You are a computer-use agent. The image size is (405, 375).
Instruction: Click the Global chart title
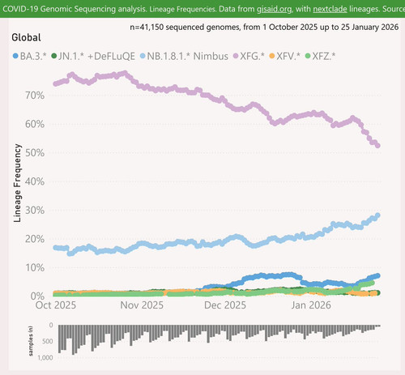point(26,37)
